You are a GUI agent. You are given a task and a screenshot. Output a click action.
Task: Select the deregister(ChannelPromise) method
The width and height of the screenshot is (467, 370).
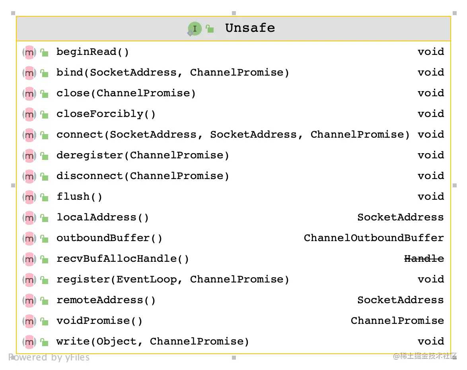[x=143, y=156]
